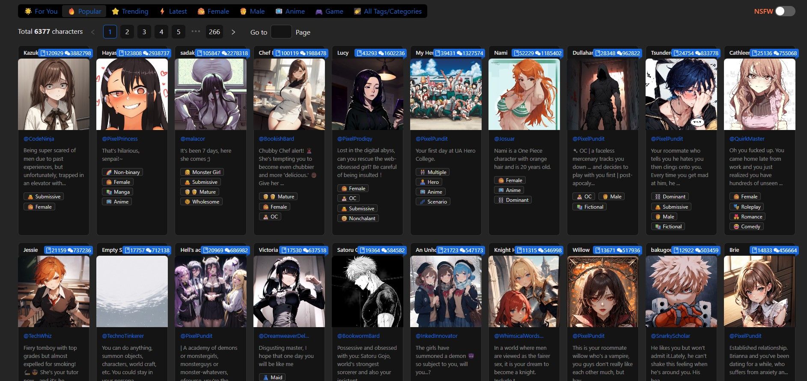This screenshot has height=381, width=807.
Task: Click Male tag on Tsundere card
Action: pyautogui.click(x=664, y=216)
